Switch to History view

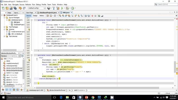42,16
